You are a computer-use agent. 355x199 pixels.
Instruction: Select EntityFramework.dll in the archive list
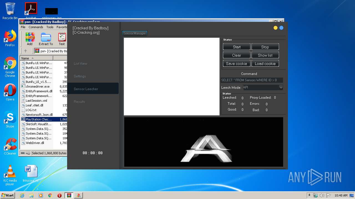[39, 91]
